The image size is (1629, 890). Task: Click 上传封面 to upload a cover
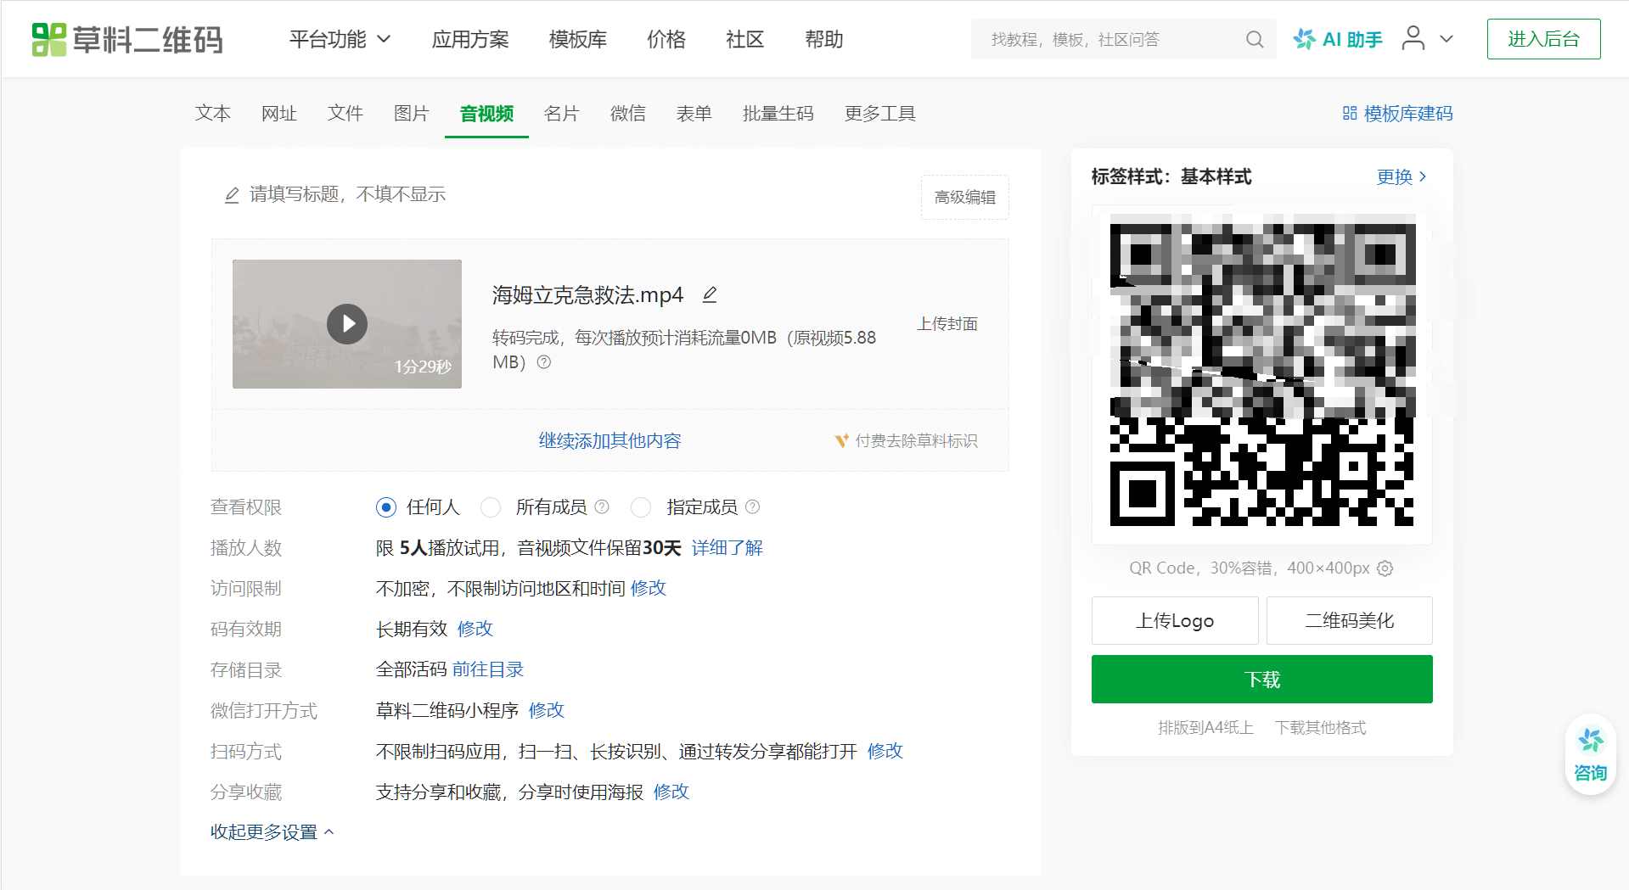pos(947,324)
